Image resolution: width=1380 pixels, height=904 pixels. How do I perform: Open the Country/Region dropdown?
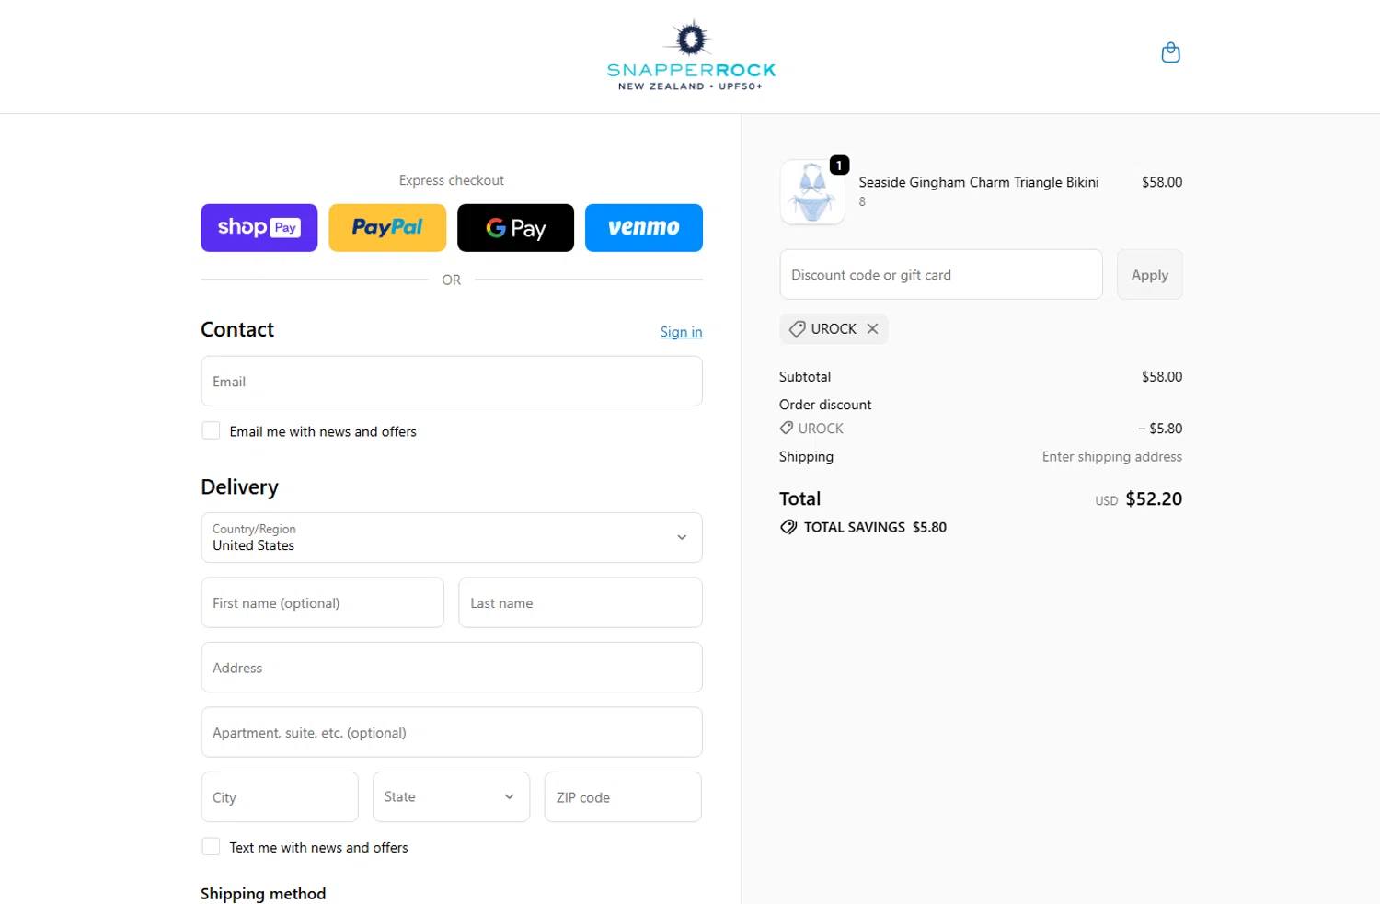pos(452,537)
